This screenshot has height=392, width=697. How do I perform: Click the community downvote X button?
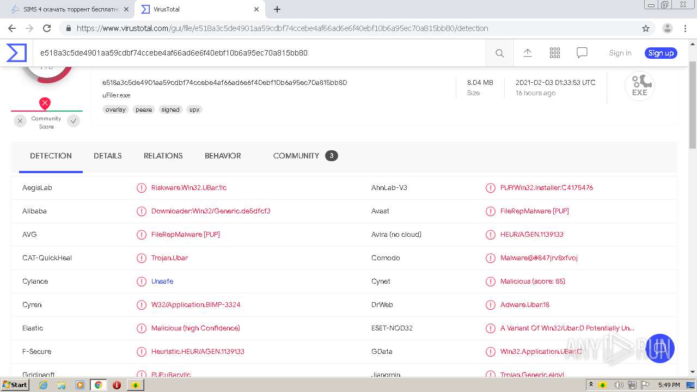tap(20, 121)
